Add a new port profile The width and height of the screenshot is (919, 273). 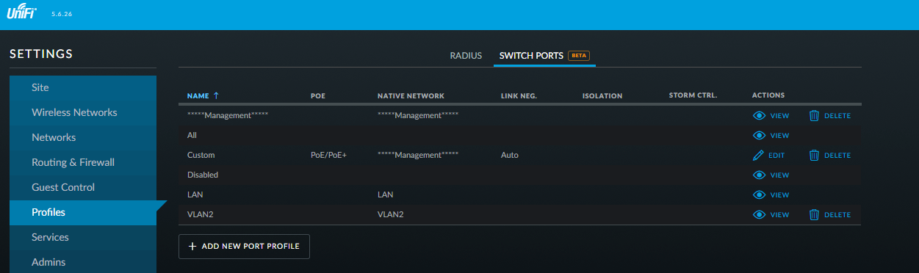pyautogui.click(x=244, y=247)
